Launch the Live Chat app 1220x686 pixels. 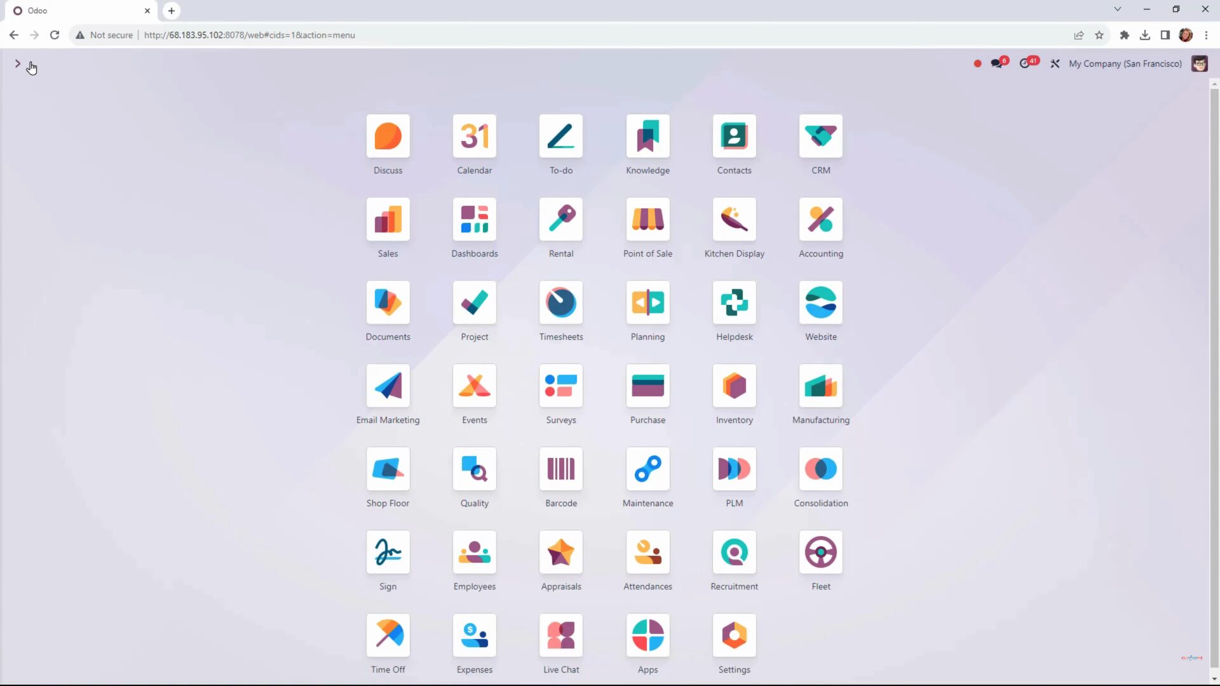[561, 635]
